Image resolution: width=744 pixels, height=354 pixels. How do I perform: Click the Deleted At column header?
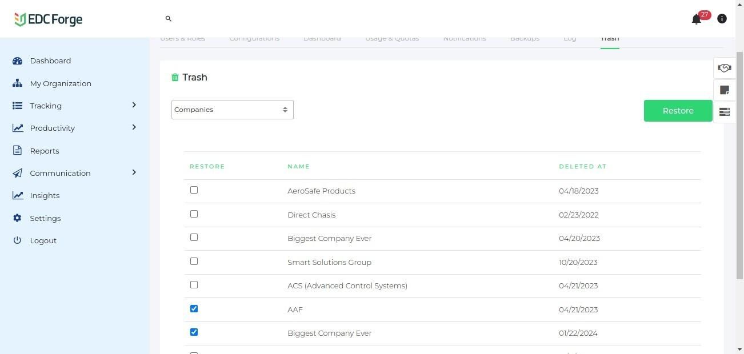582,167
